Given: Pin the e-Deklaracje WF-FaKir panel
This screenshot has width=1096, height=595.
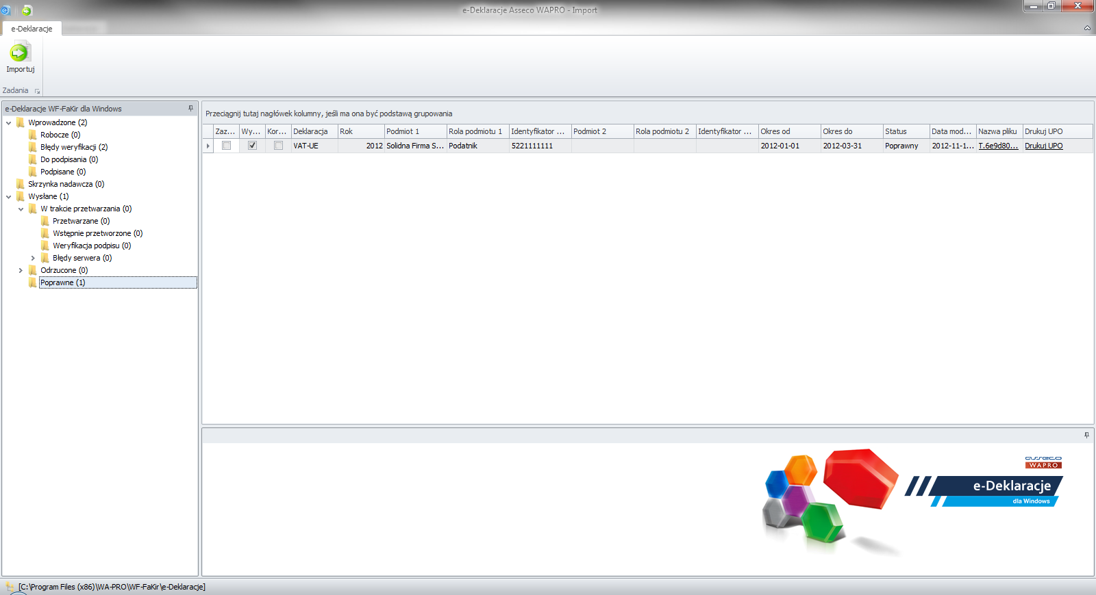Looking at the screenshot, I should (190, 108).
